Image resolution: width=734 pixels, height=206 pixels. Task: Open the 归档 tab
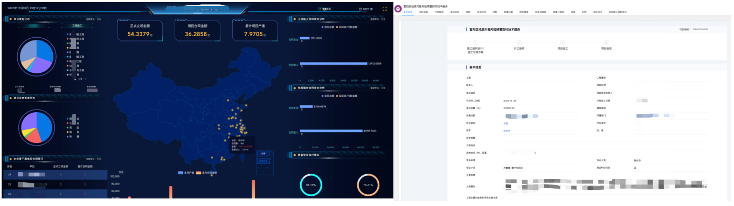pyautogui.click(x=584, y=11)
